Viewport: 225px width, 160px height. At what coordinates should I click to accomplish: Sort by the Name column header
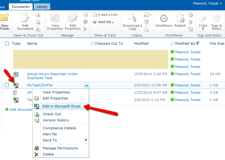32,43
